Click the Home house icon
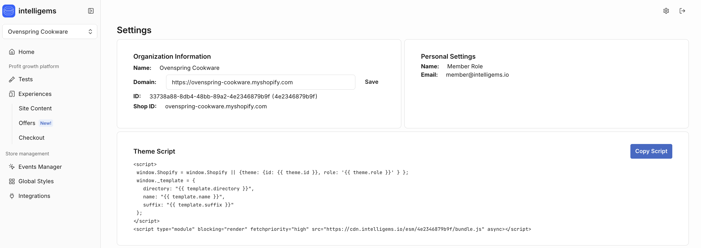 [12, 52]
